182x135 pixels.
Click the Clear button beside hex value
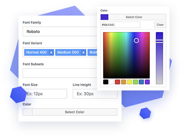coord(160,25)
